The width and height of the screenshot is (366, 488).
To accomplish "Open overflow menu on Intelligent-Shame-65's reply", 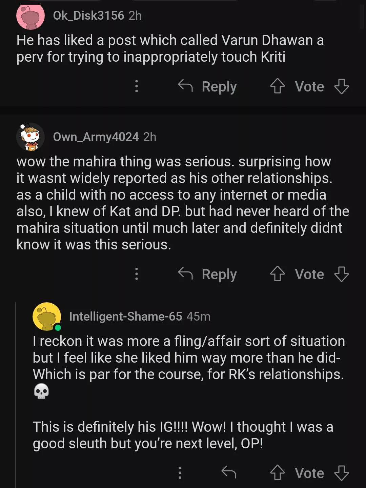I will click(x=180, y=473).
